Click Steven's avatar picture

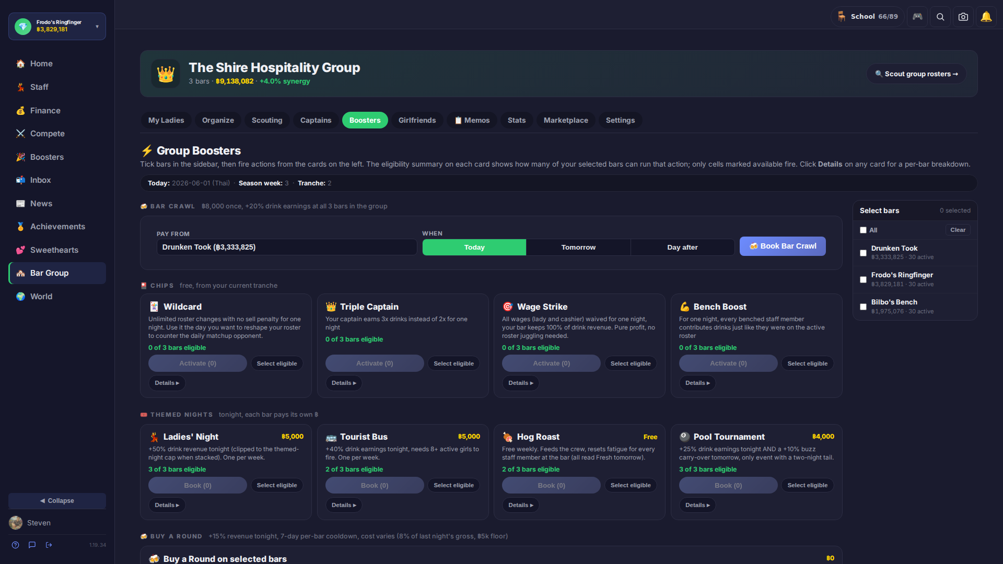click(x=16, y=523)
